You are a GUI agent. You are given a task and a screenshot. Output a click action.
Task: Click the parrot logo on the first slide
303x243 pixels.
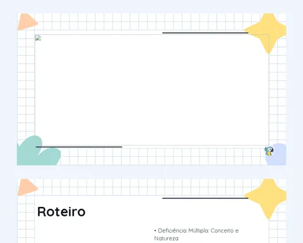click(269, 151)
